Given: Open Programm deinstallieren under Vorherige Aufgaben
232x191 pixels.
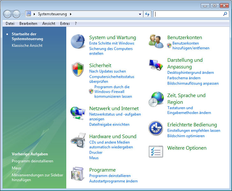Looking at the screenshot, I should [x=33, y=161].
